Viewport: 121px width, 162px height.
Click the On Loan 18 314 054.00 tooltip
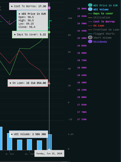(28, 83)
